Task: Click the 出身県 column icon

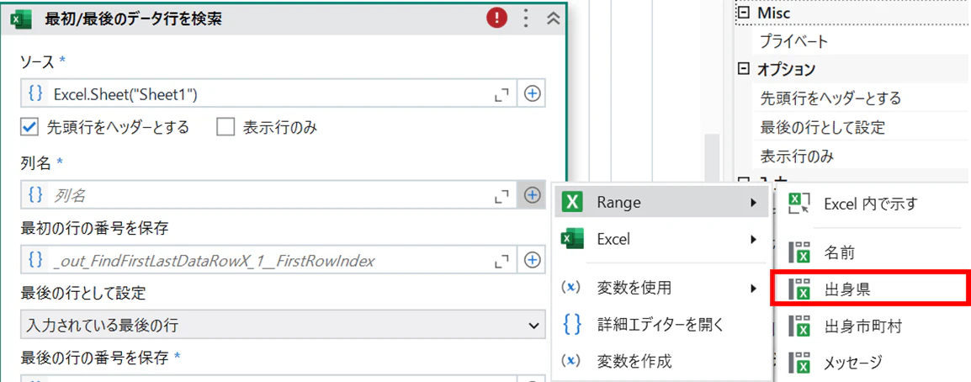Action: click(799, 289)
